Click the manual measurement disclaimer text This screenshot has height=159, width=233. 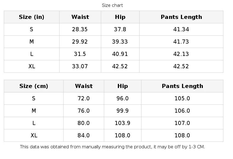click(x=112, y=147)
